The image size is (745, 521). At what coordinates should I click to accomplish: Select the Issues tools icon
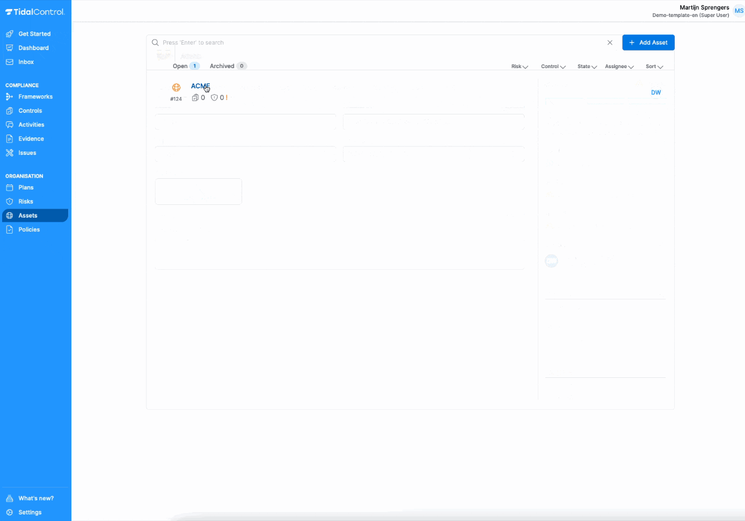[x=10, y=152]
